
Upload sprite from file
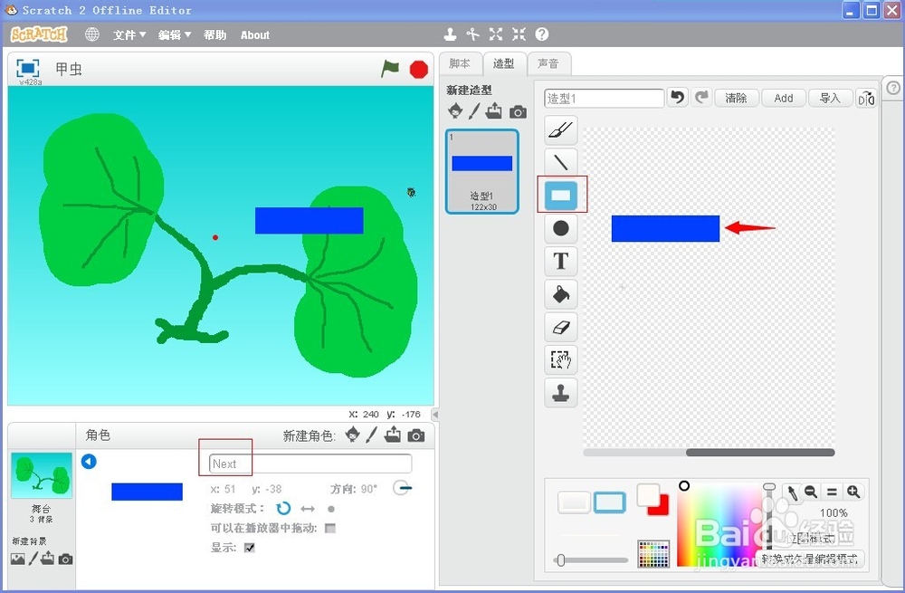[393, 435]
